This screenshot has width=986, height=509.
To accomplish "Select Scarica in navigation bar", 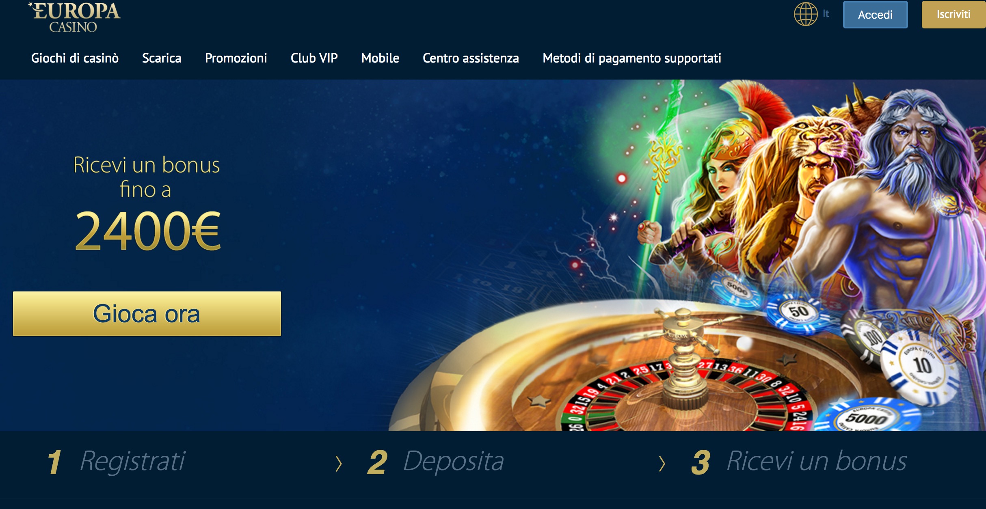I will pyautogui.click(x=162, y=58).
